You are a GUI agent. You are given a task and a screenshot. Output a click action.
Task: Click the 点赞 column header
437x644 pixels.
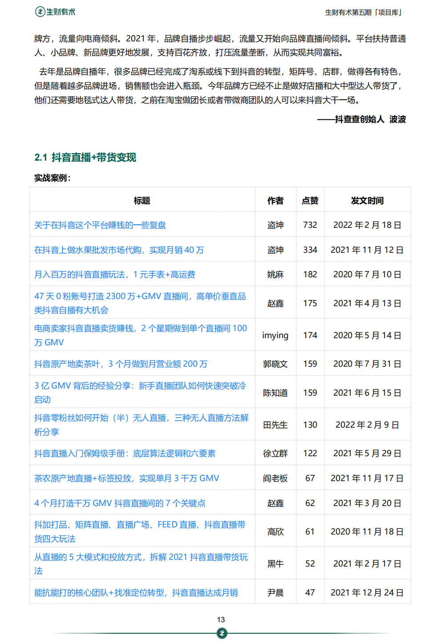point(310,201)
